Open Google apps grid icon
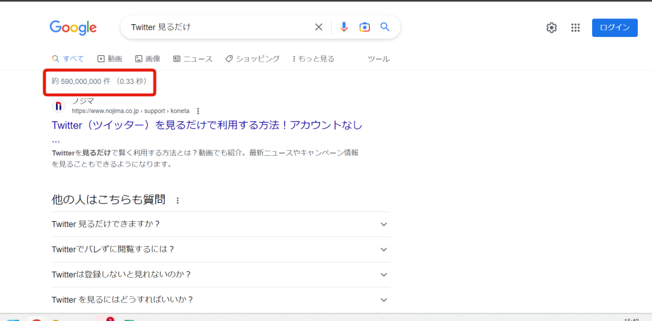 point(576,28)
